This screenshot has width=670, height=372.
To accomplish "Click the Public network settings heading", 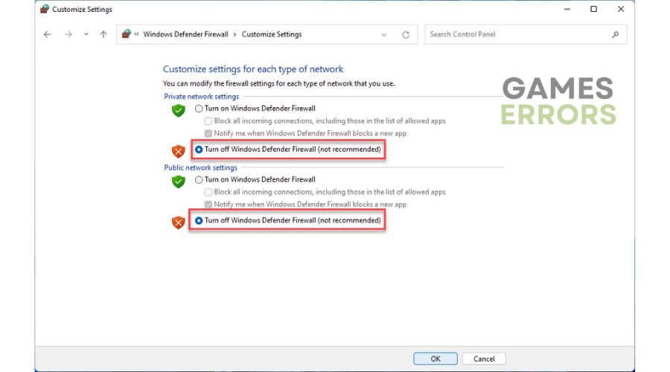I will pos(200,168).
